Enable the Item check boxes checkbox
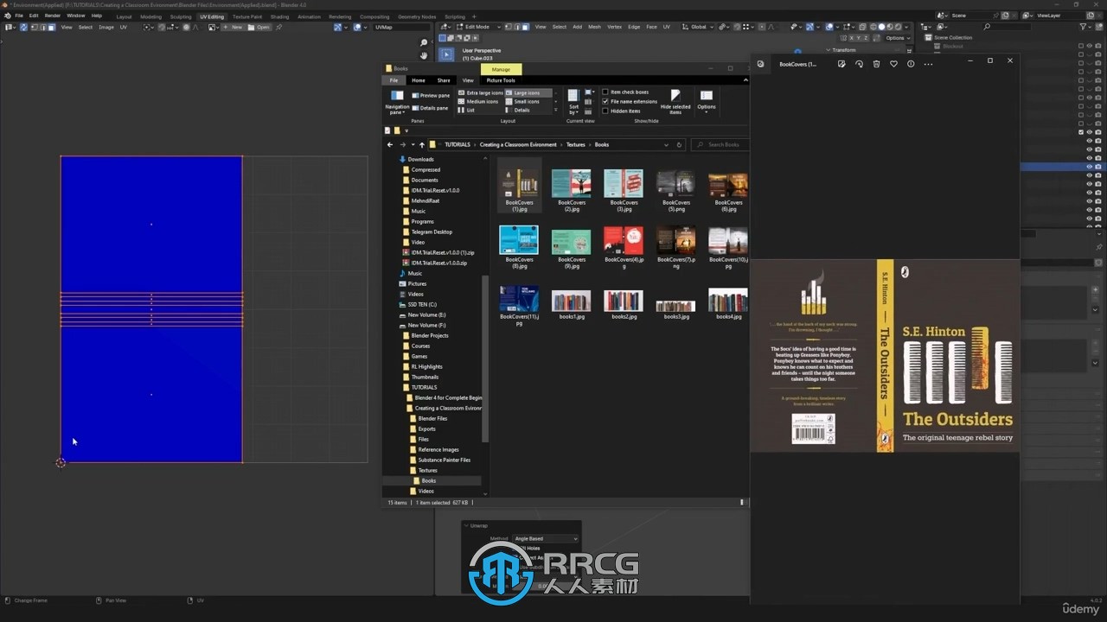Image resolution: width=1107 pixels, height=622 pixels. (605, 92)
